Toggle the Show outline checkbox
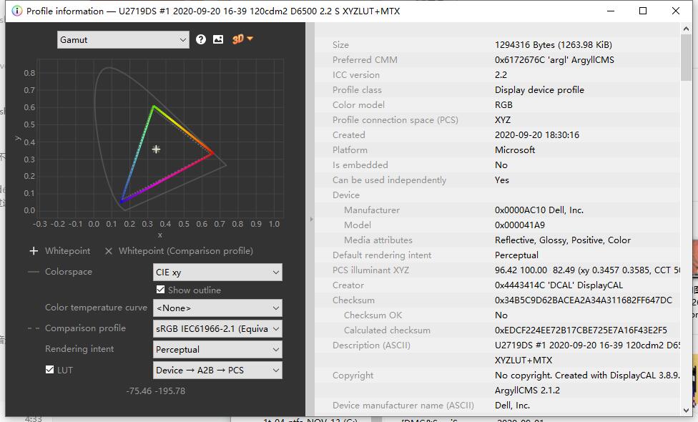Viewport: 698px width, 422px height. 161,290
